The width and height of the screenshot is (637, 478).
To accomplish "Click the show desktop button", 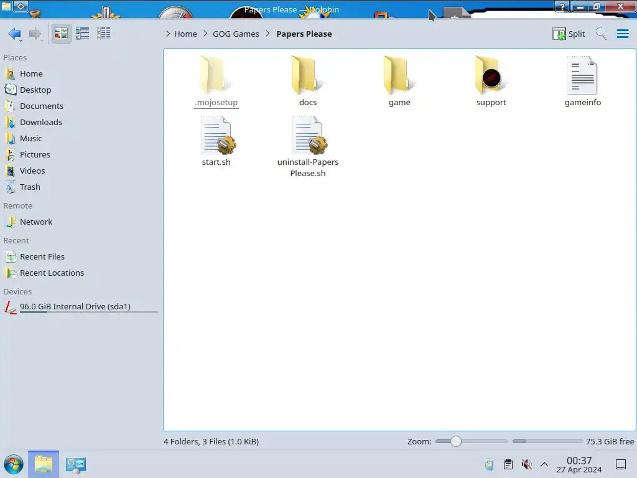I will [x=621, y=464].
